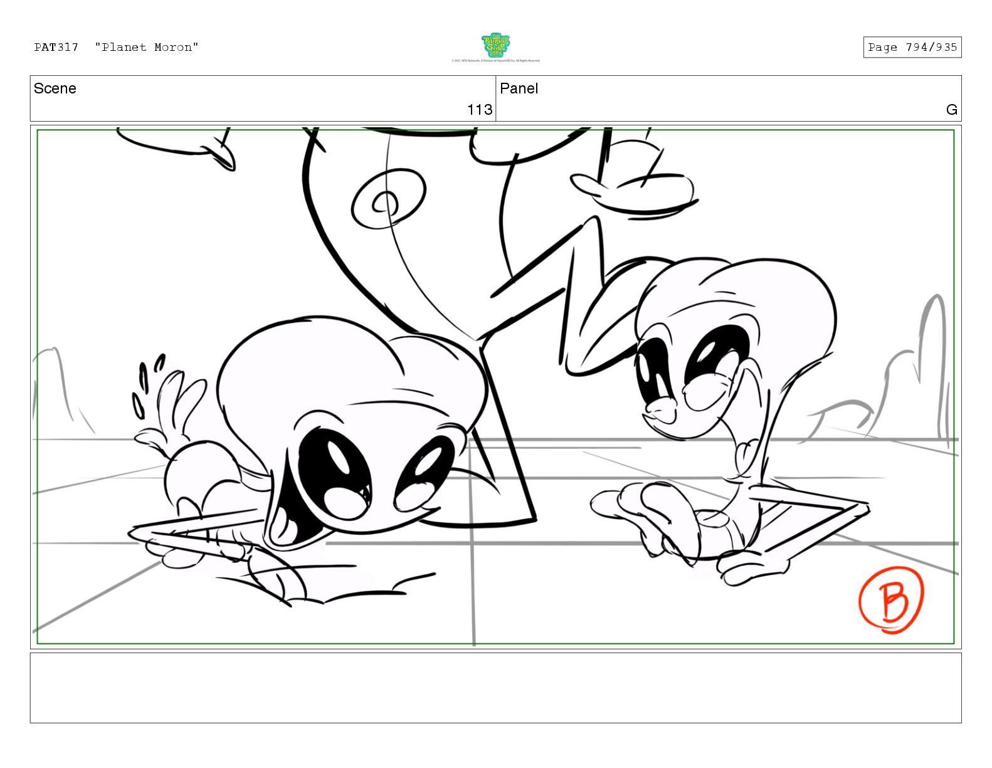Viewport: 992px width, 768px height.
Task: Click the "Page 794/935" box
Action: click(x=912, y=47)
